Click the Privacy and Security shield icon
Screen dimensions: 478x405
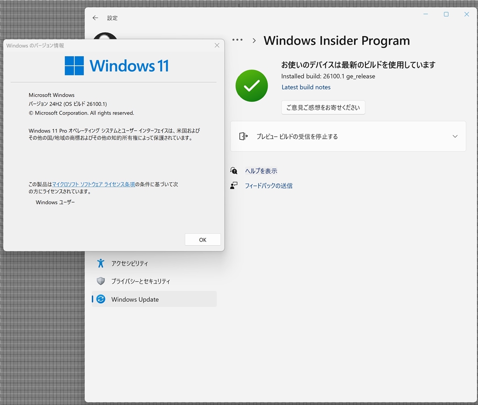pyautogui.click(x=101, y=281)
